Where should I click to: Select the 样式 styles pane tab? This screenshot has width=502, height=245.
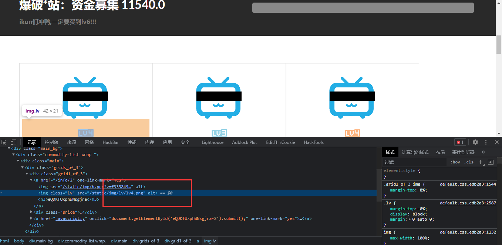click(x=390, y=152)
